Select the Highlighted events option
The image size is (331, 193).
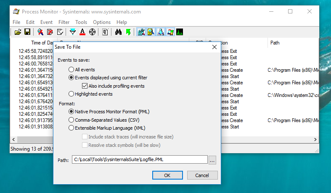click(x=71, y=94)
